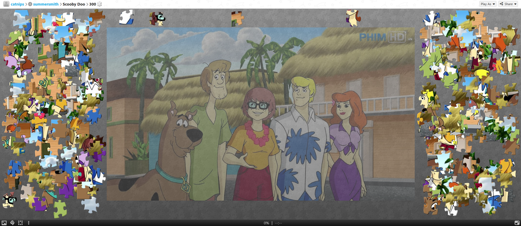This screenshot has height=226, width=521.
Task: Click the --:-- timer display
Action: tap(278, 223)
